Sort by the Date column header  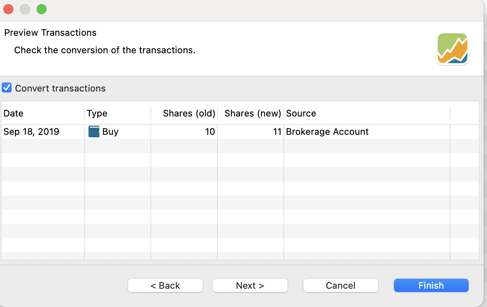[x=13, y=113]
